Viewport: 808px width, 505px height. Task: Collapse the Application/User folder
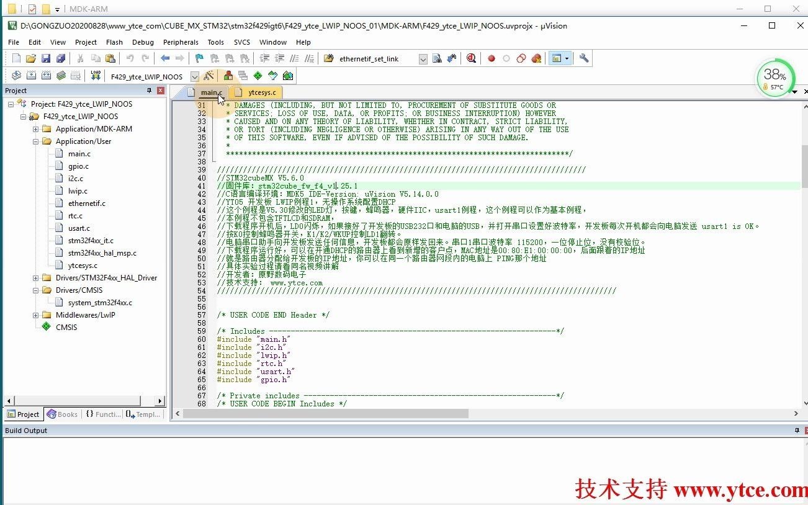coord(36,141)
